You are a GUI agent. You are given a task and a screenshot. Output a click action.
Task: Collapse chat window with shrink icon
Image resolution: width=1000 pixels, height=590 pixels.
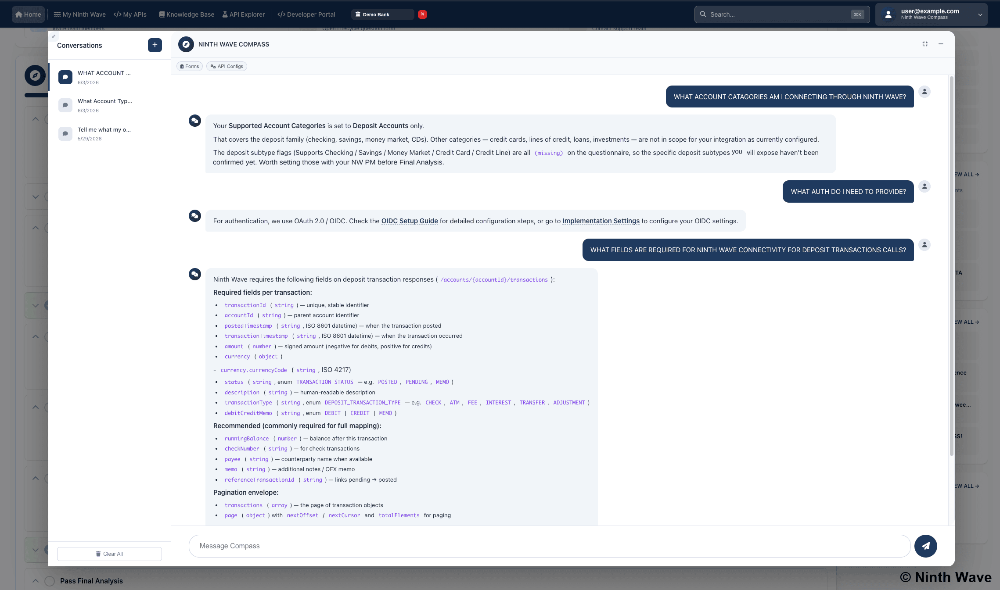(925, 44)
